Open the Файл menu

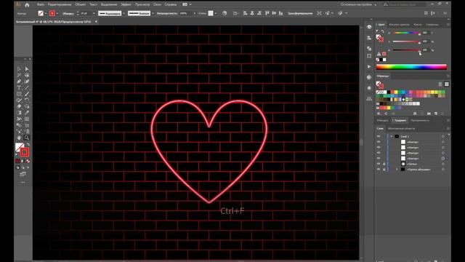41,4
